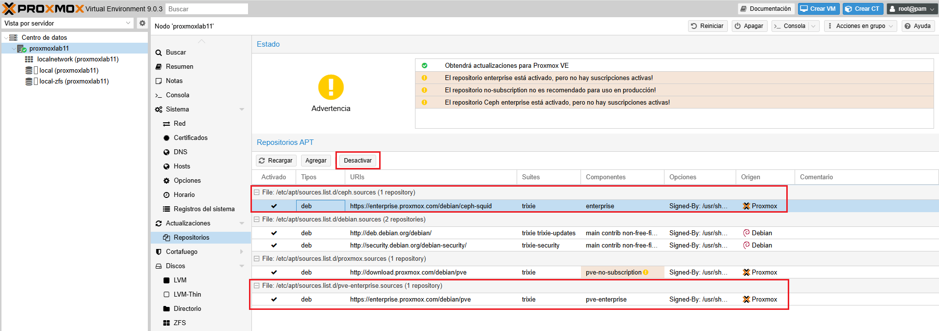Click the Actualizaciones refresh icon

pyautogui.click(x=159, y=223)
